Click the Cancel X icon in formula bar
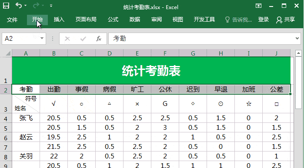 pos(67,39)
